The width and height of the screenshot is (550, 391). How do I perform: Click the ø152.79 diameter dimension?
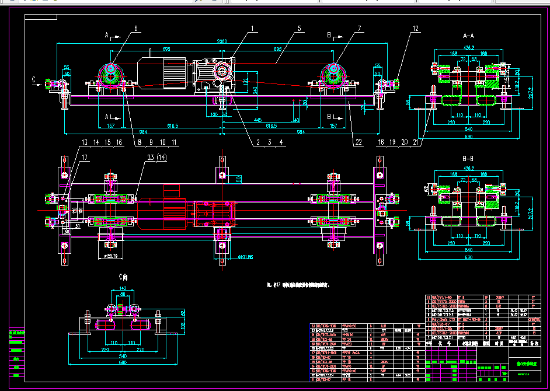point(110,257)
